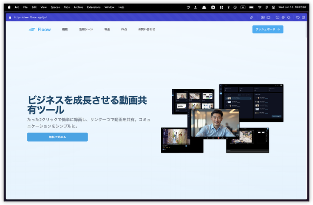The image size is (313, 205).
Task: Click the smiling man video call image
Action: click(215, 123)
